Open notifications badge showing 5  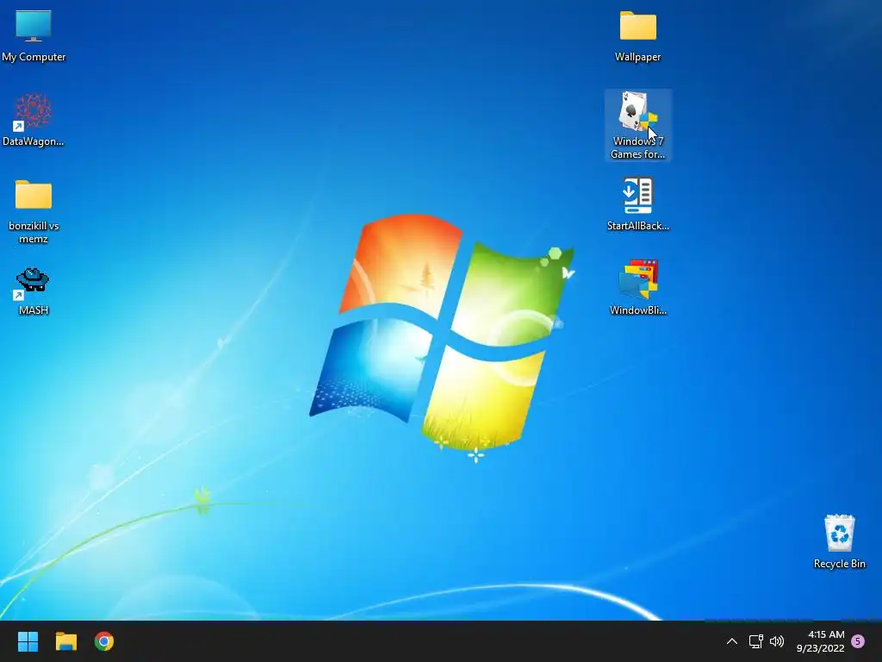tap(859, 641)
